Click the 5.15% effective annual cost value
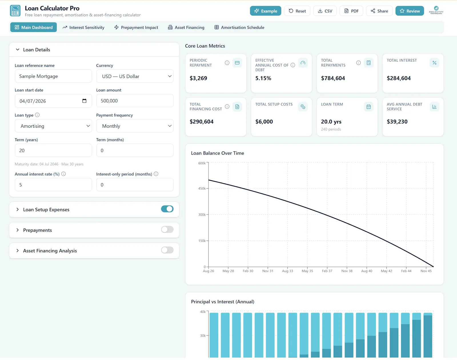 263,78
